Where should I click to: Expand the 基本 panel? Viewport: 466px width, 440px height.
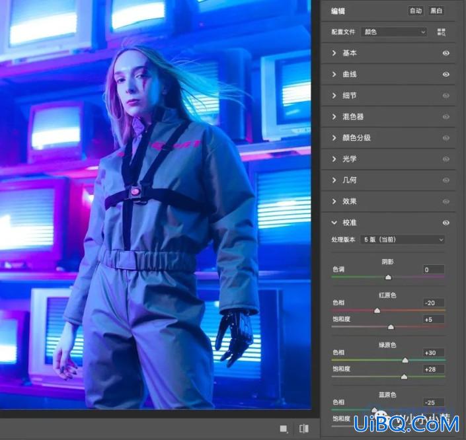point(334,53)
